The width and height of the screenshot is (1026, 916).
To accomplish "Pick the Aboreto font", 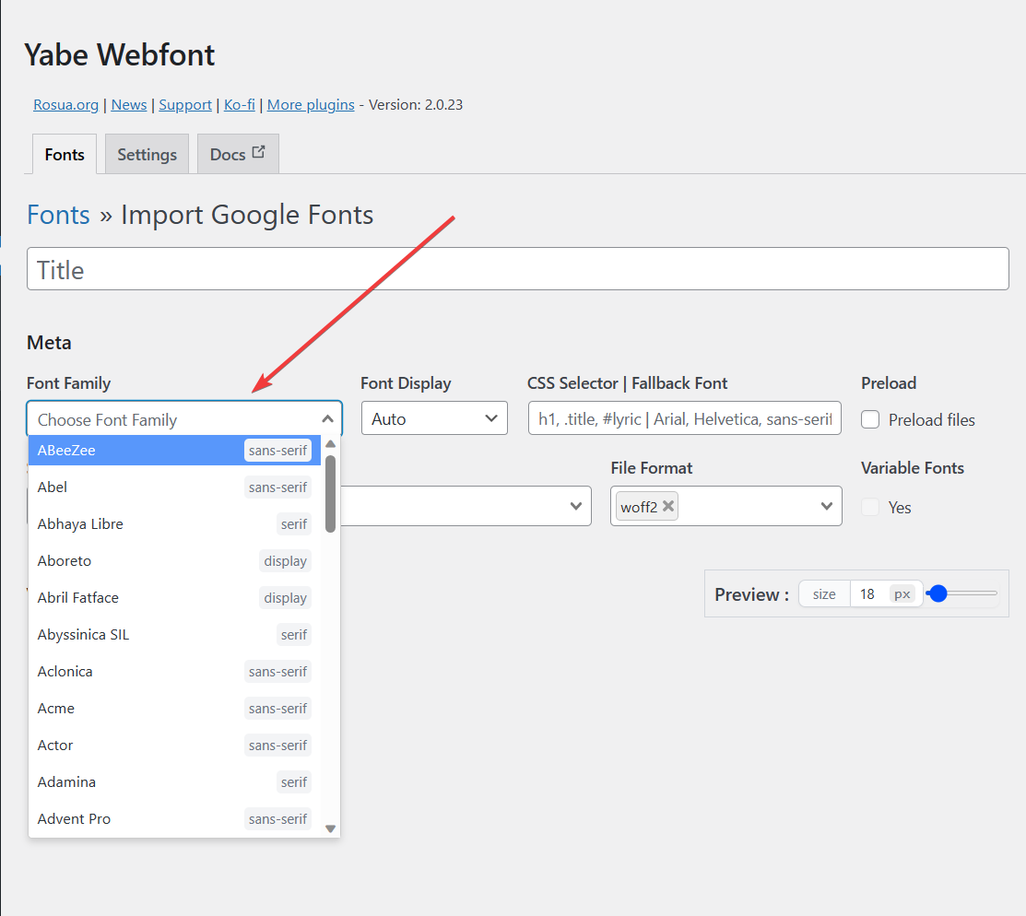I will (174, 560).
